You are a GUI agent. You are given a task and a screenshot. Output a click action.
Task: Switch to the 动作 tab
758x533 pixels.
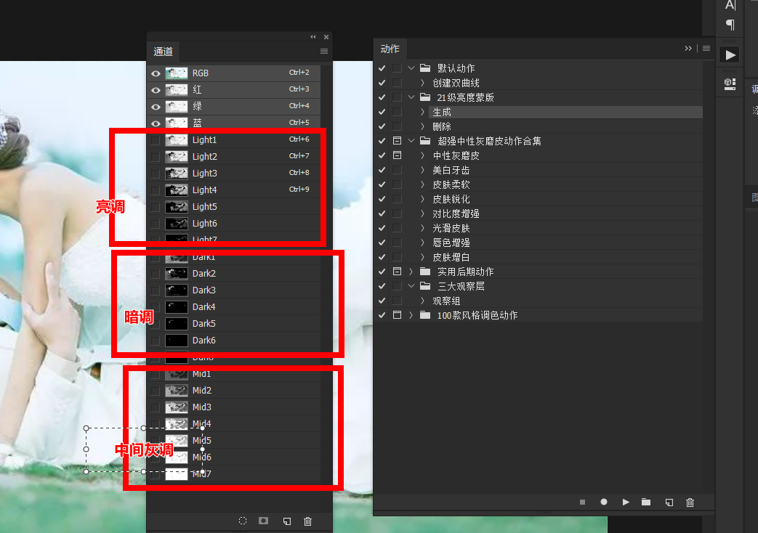click(x=390, y=49)
